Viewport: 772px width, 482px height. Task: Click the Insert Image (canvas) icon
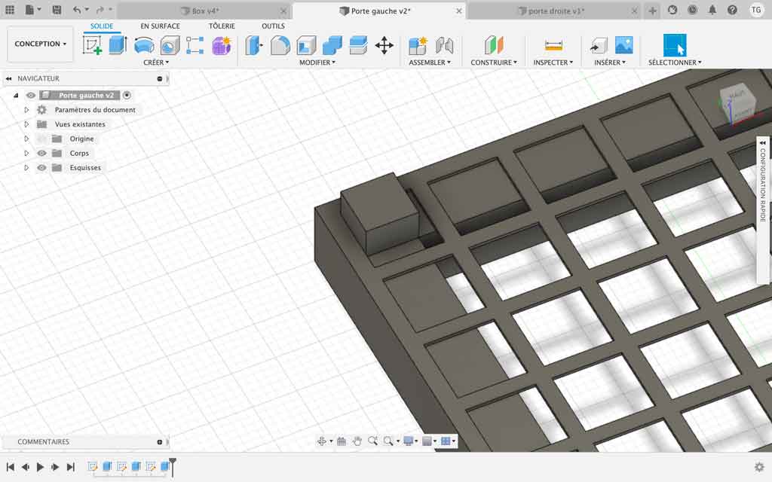623,45
